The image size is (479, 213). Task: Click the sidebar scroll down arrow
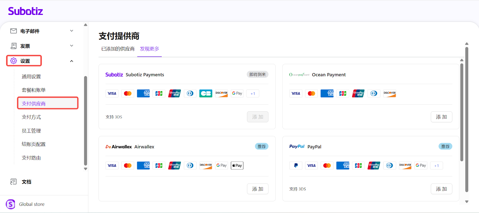coord(86,169)
